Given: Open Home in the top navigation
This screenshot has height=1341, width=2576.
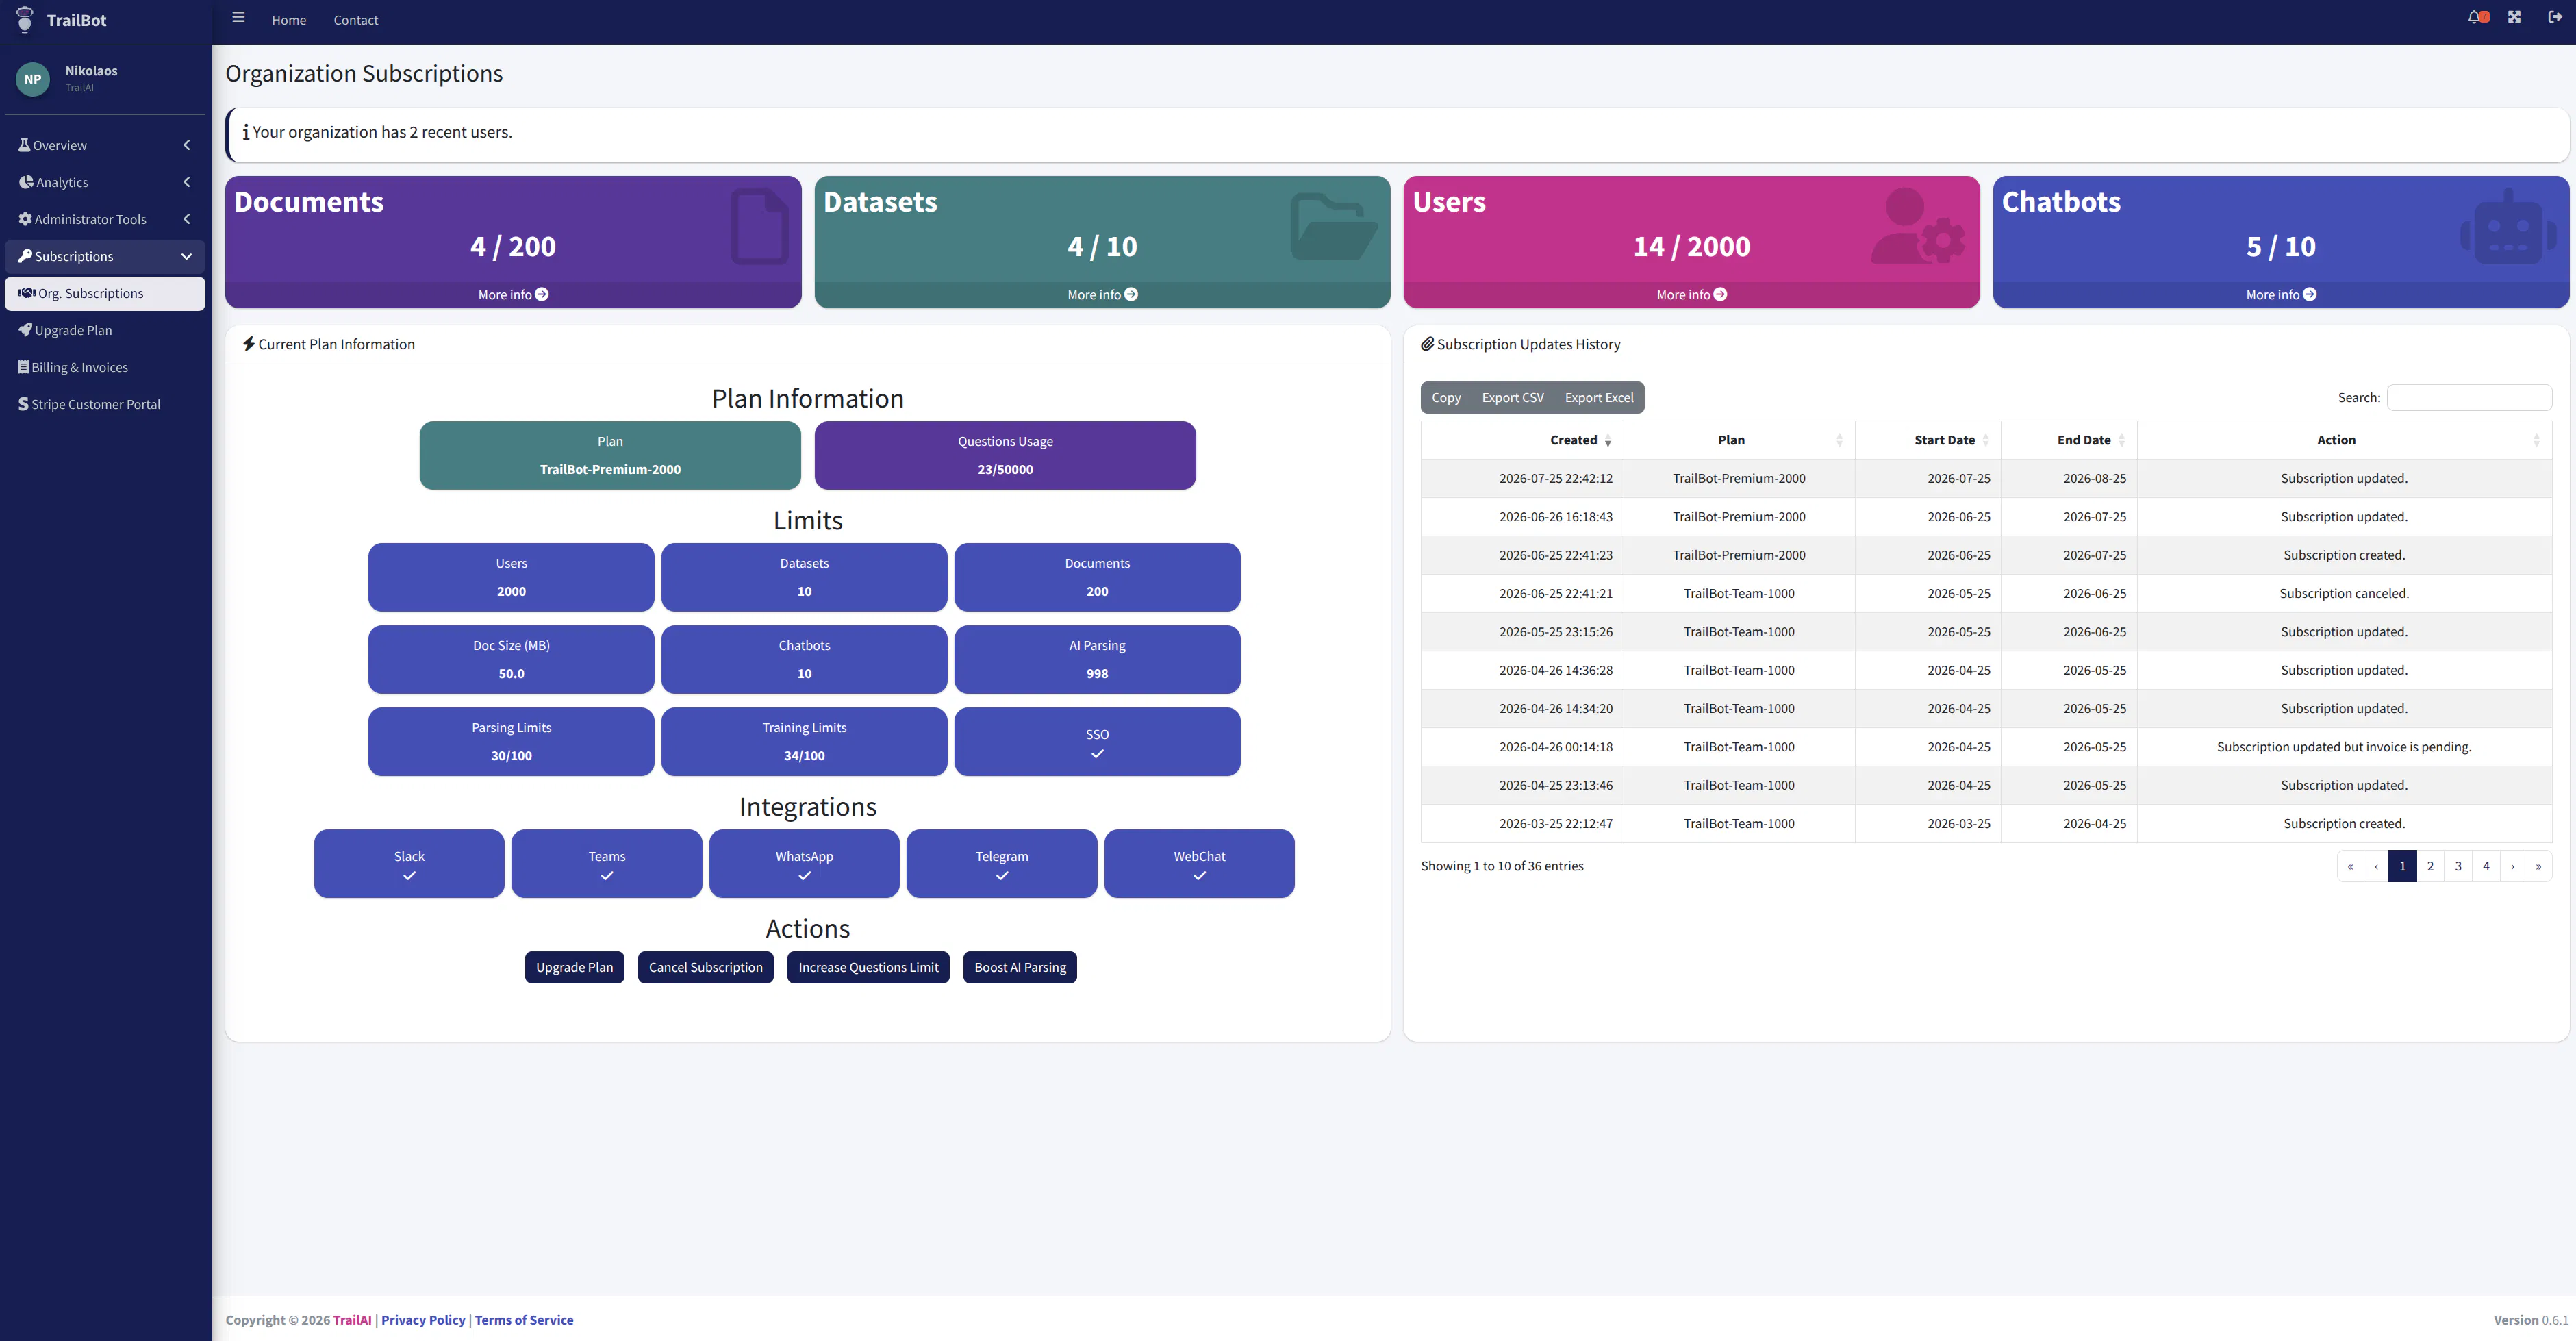Looking at the screenshot, I should point(289,20).
